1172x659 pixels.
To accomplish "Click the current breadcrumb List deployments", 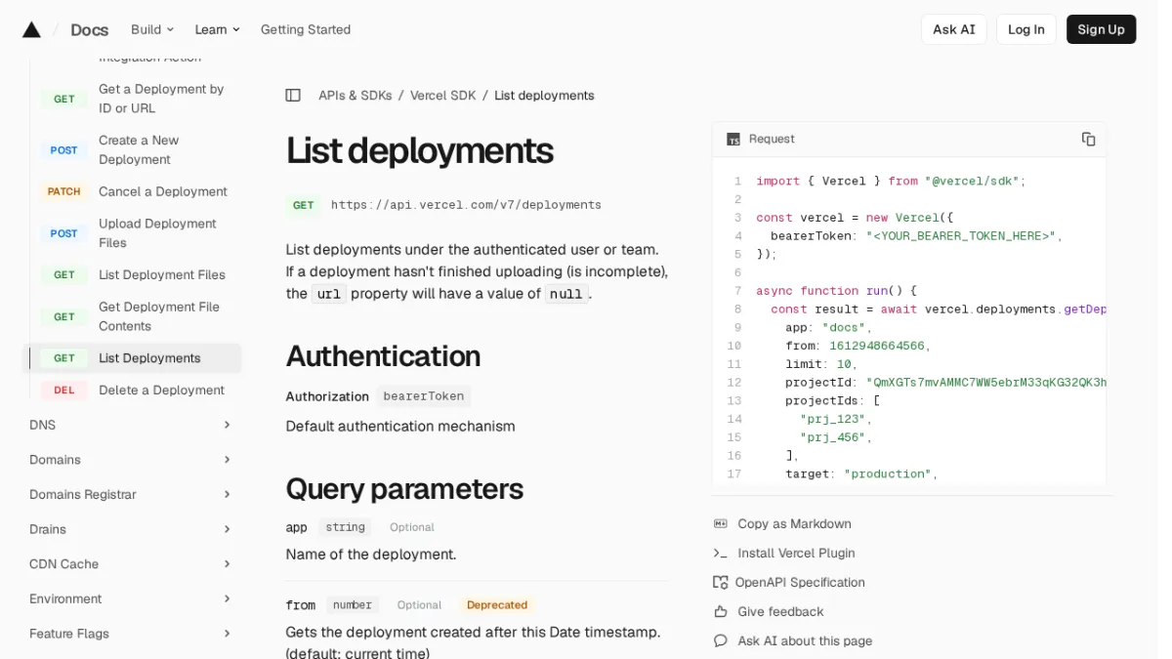I will click(544, 96).
